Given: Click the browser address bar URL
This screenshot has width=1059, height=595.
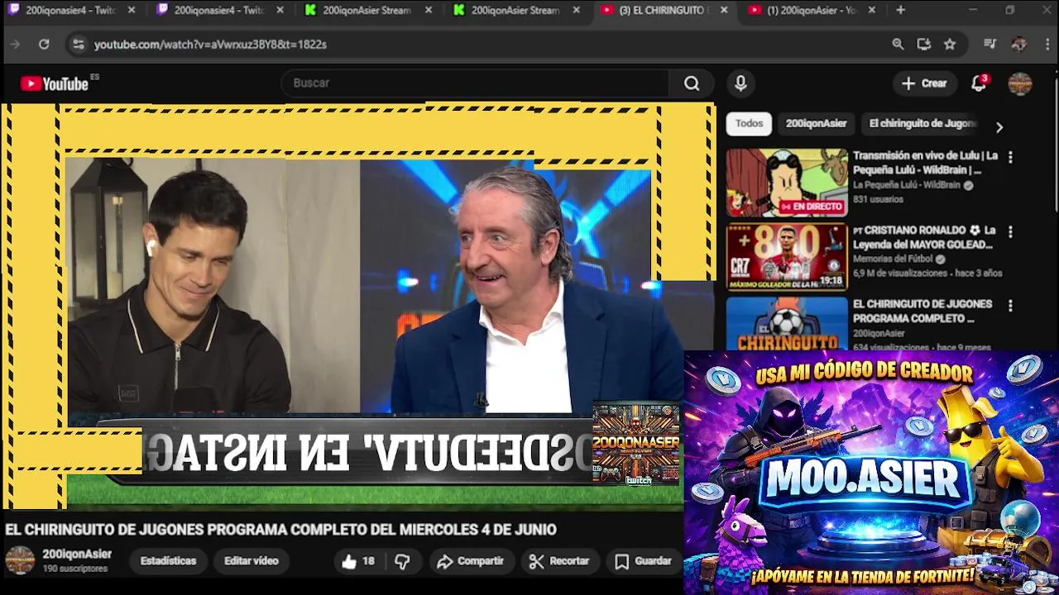Looking at the screenshot, I should pos(210,45).
